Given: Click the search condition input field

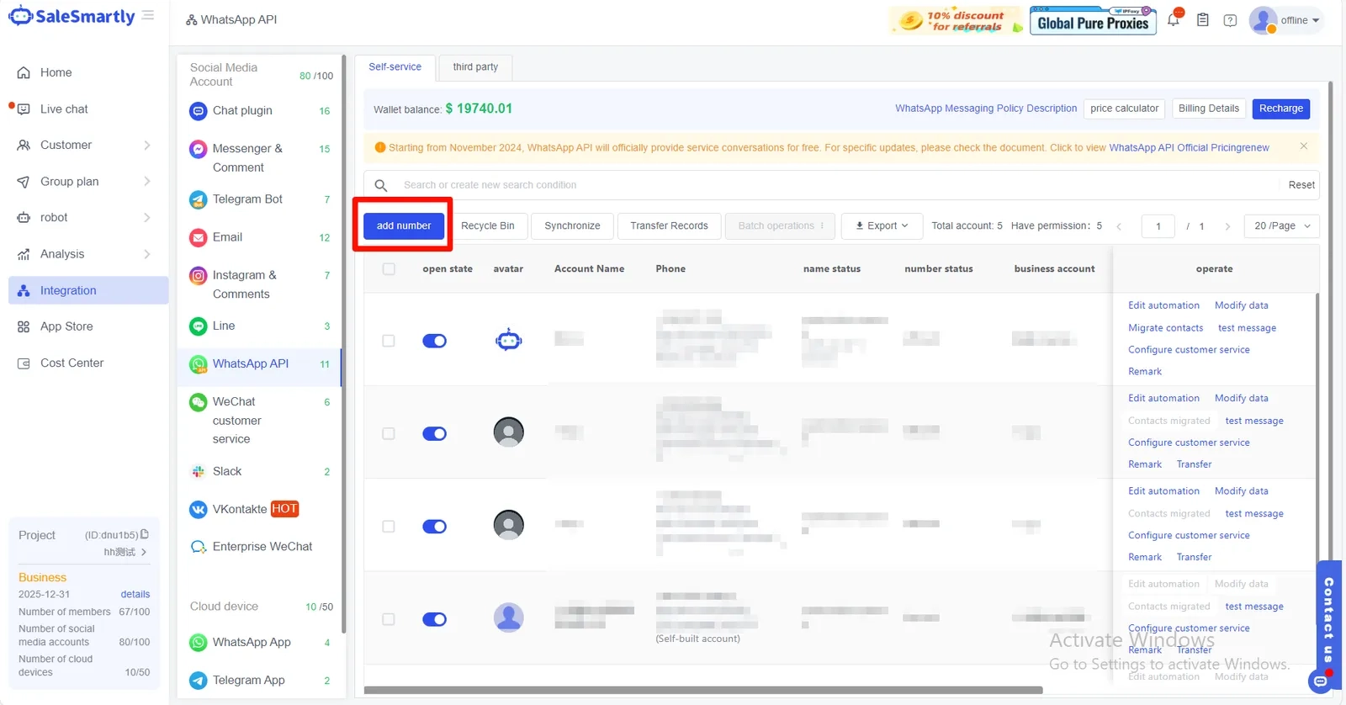Looking at the screenshot, I should 833,185.
